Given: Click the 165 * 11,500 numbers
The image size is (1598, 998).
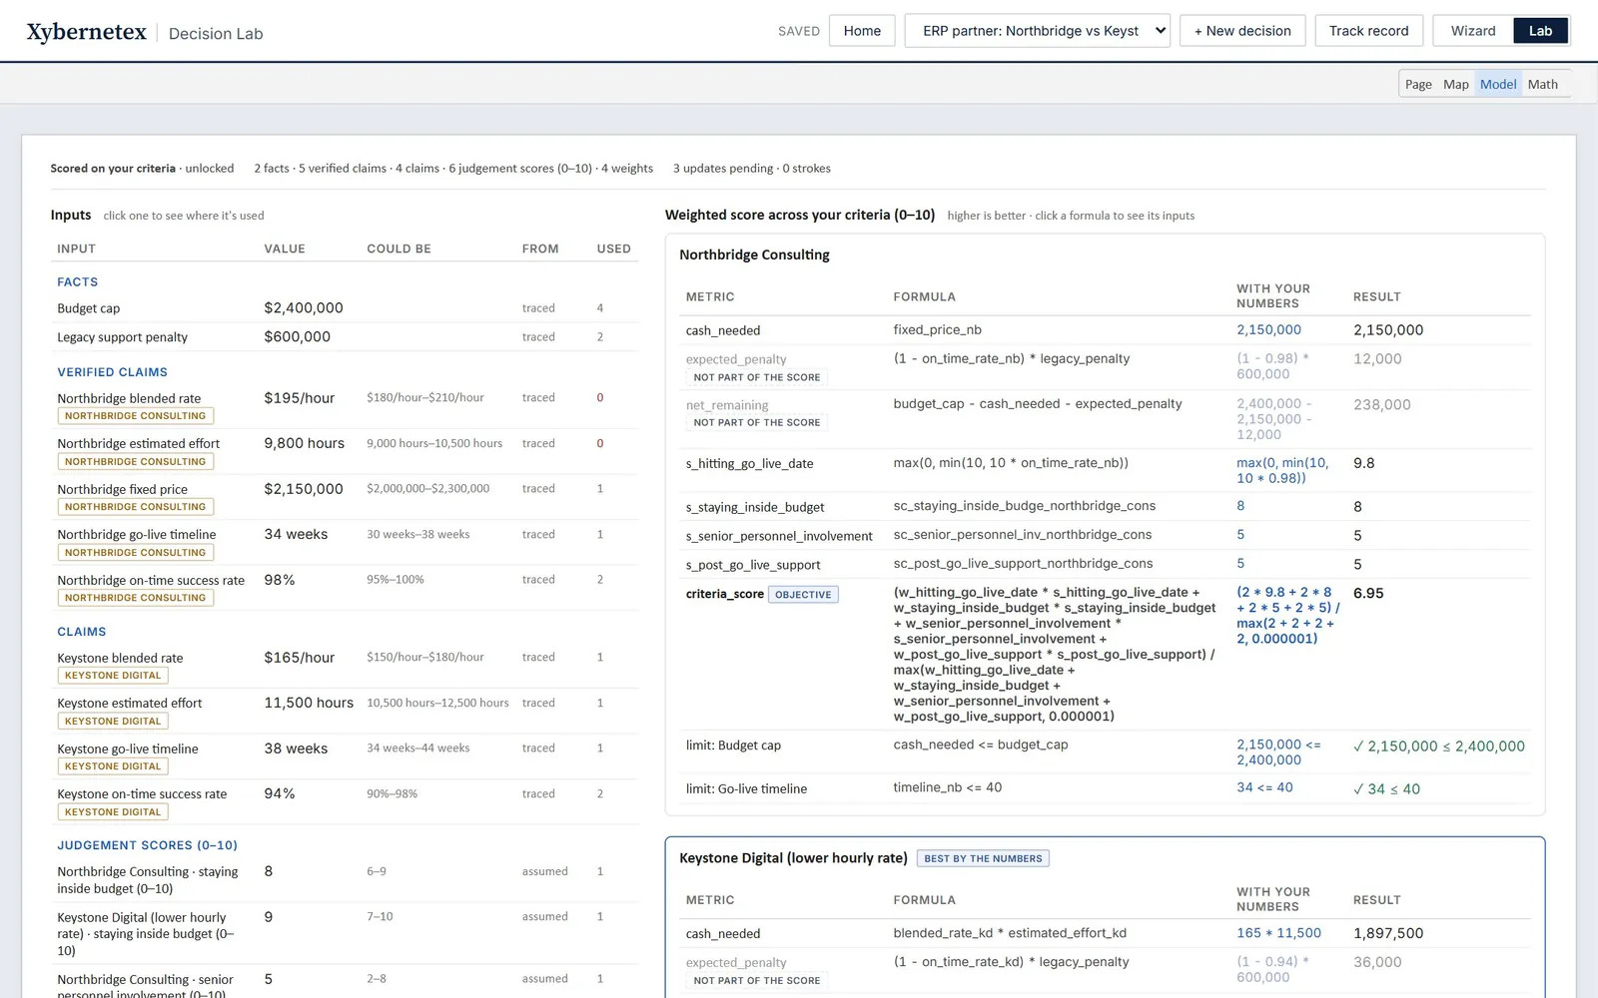Looking at the screenshot, I should 1278,932.
